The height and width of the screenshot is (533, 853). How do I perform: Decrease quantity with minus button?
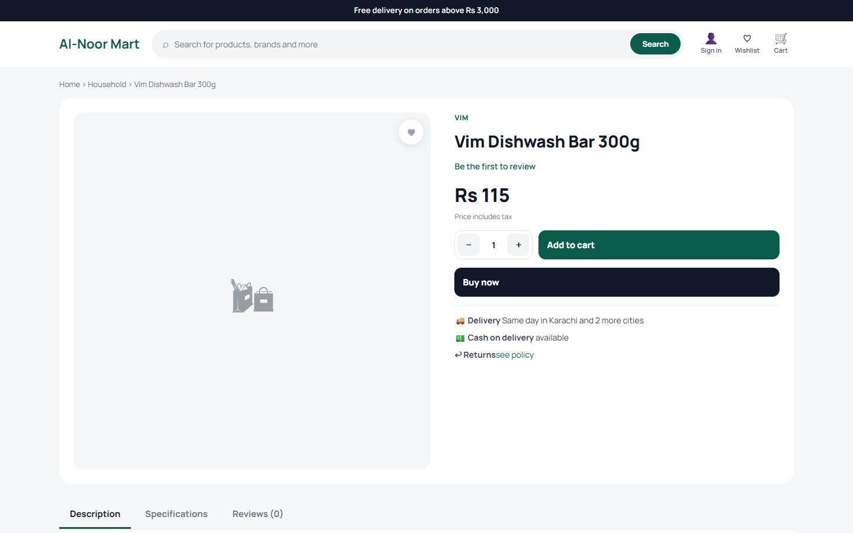pos(469,245)
